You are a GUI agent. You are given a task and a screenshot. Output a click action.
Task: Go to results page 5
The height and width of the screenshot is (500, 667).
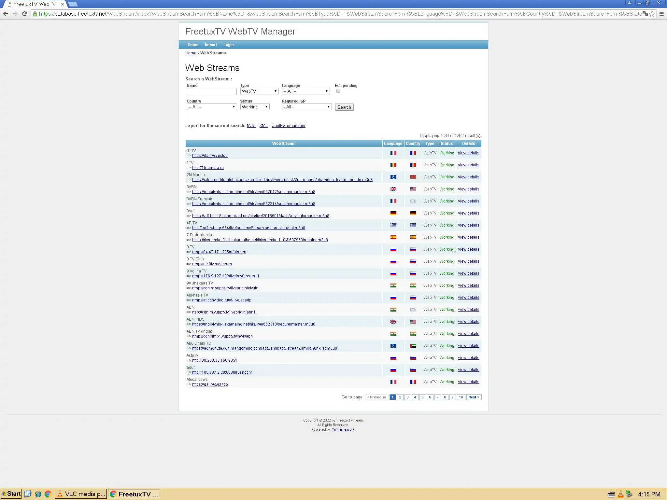tap(422, 397)
